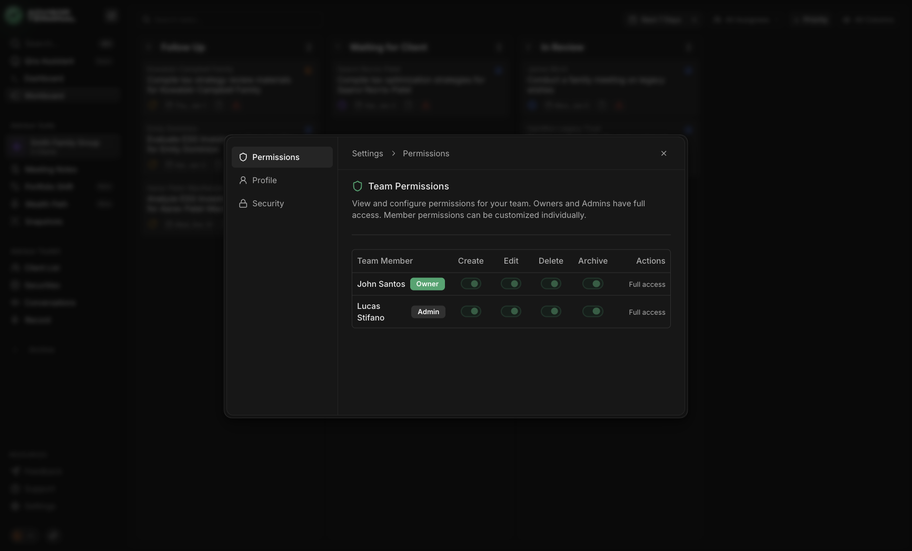Image resolution: width=912 pixels, height=551 pixels.
Task: Open the Security tab
Action: (268, 203)
